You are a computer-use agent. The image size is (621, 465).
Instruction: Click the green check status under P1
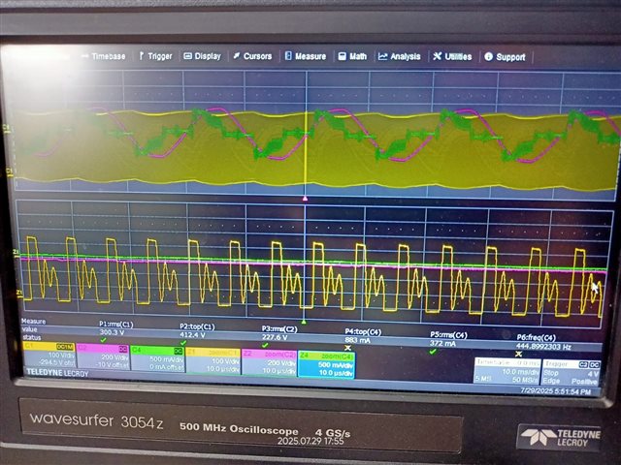(x=104, y=340)
